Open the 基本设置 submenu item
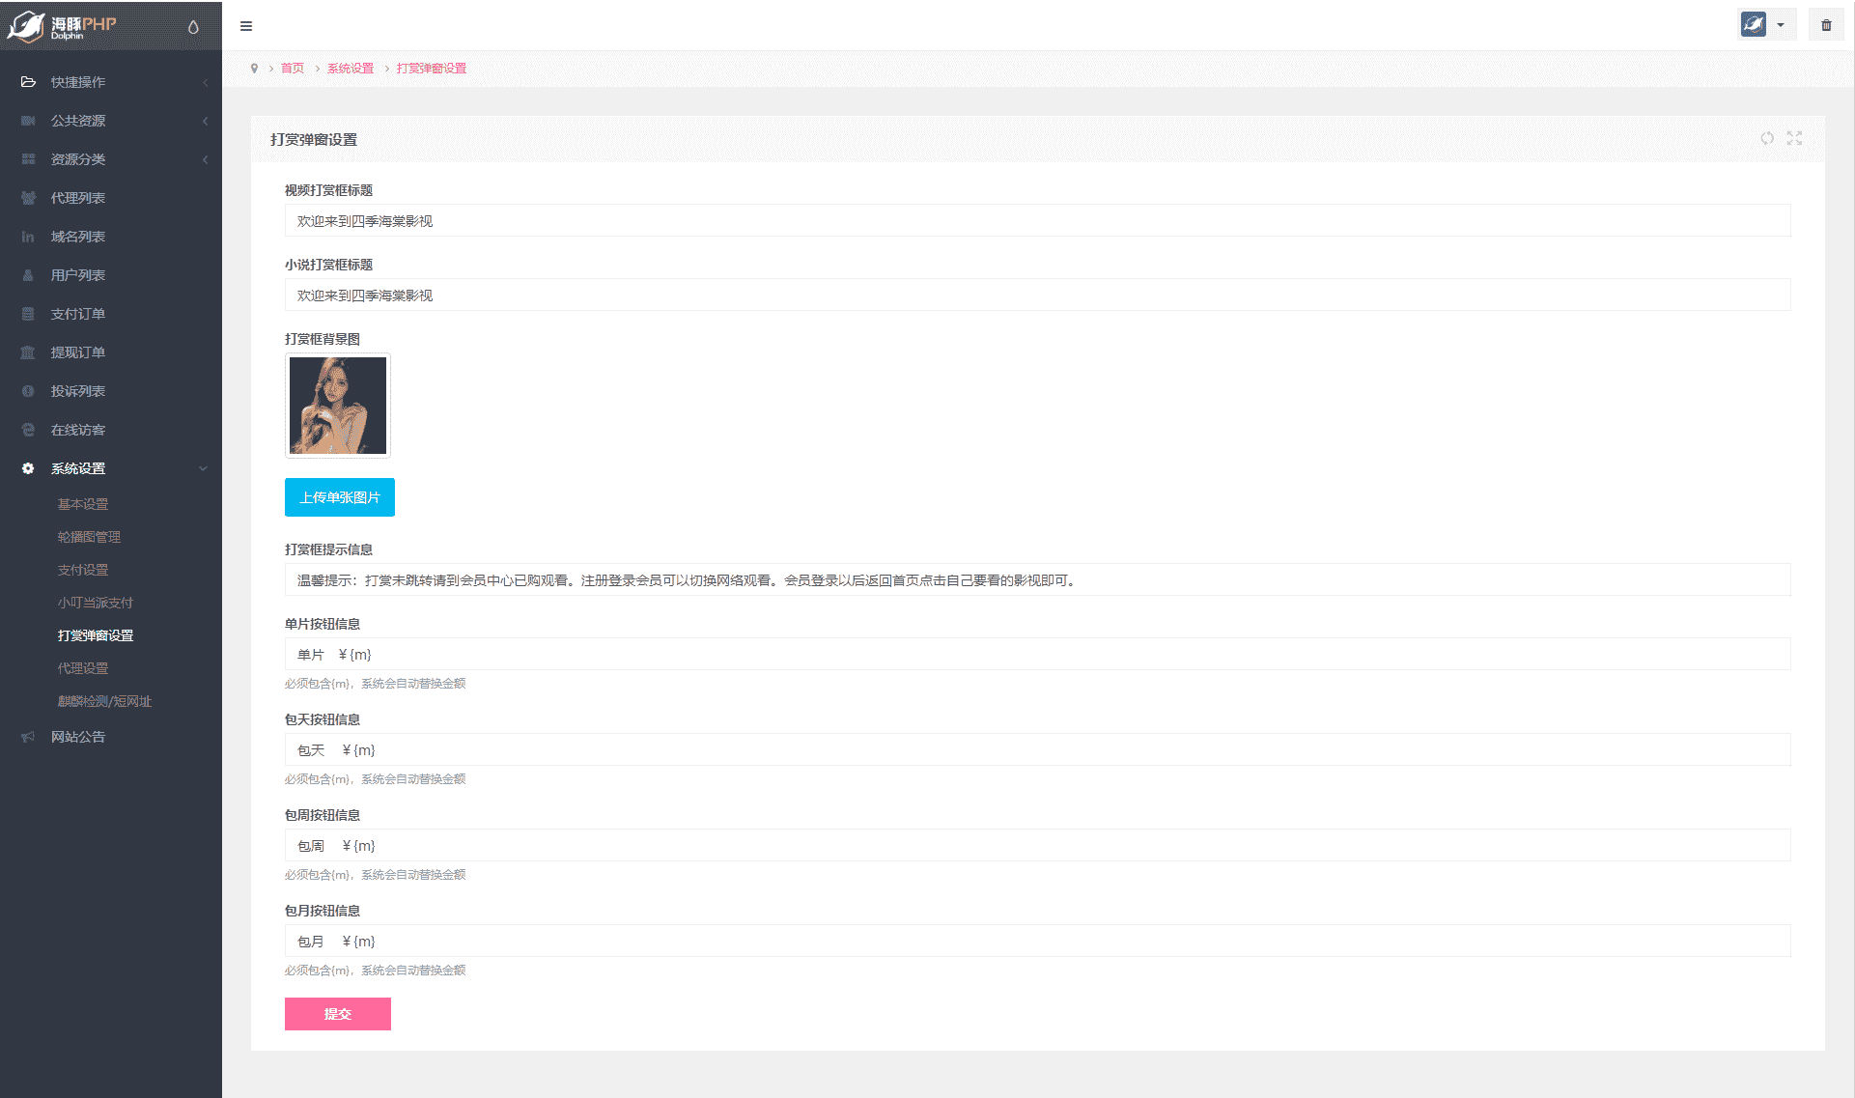This screenshot has height=1098, width=1855. click(83, 504)
